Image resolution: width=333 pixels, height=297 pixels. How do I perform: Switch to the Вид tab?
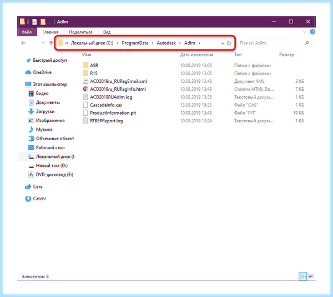coord(107,32)
